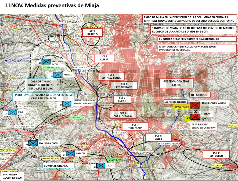
Task: Click the SCT 9 Cor Bueno box
Action: 216,154
